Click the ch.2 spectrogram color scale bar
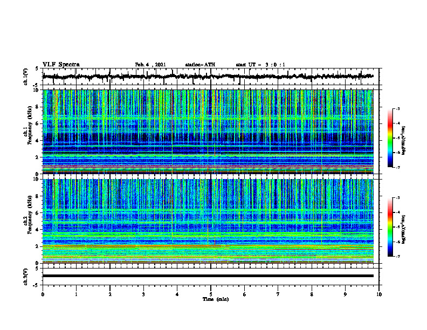This screenshot has width=427, height=330. 390,227
